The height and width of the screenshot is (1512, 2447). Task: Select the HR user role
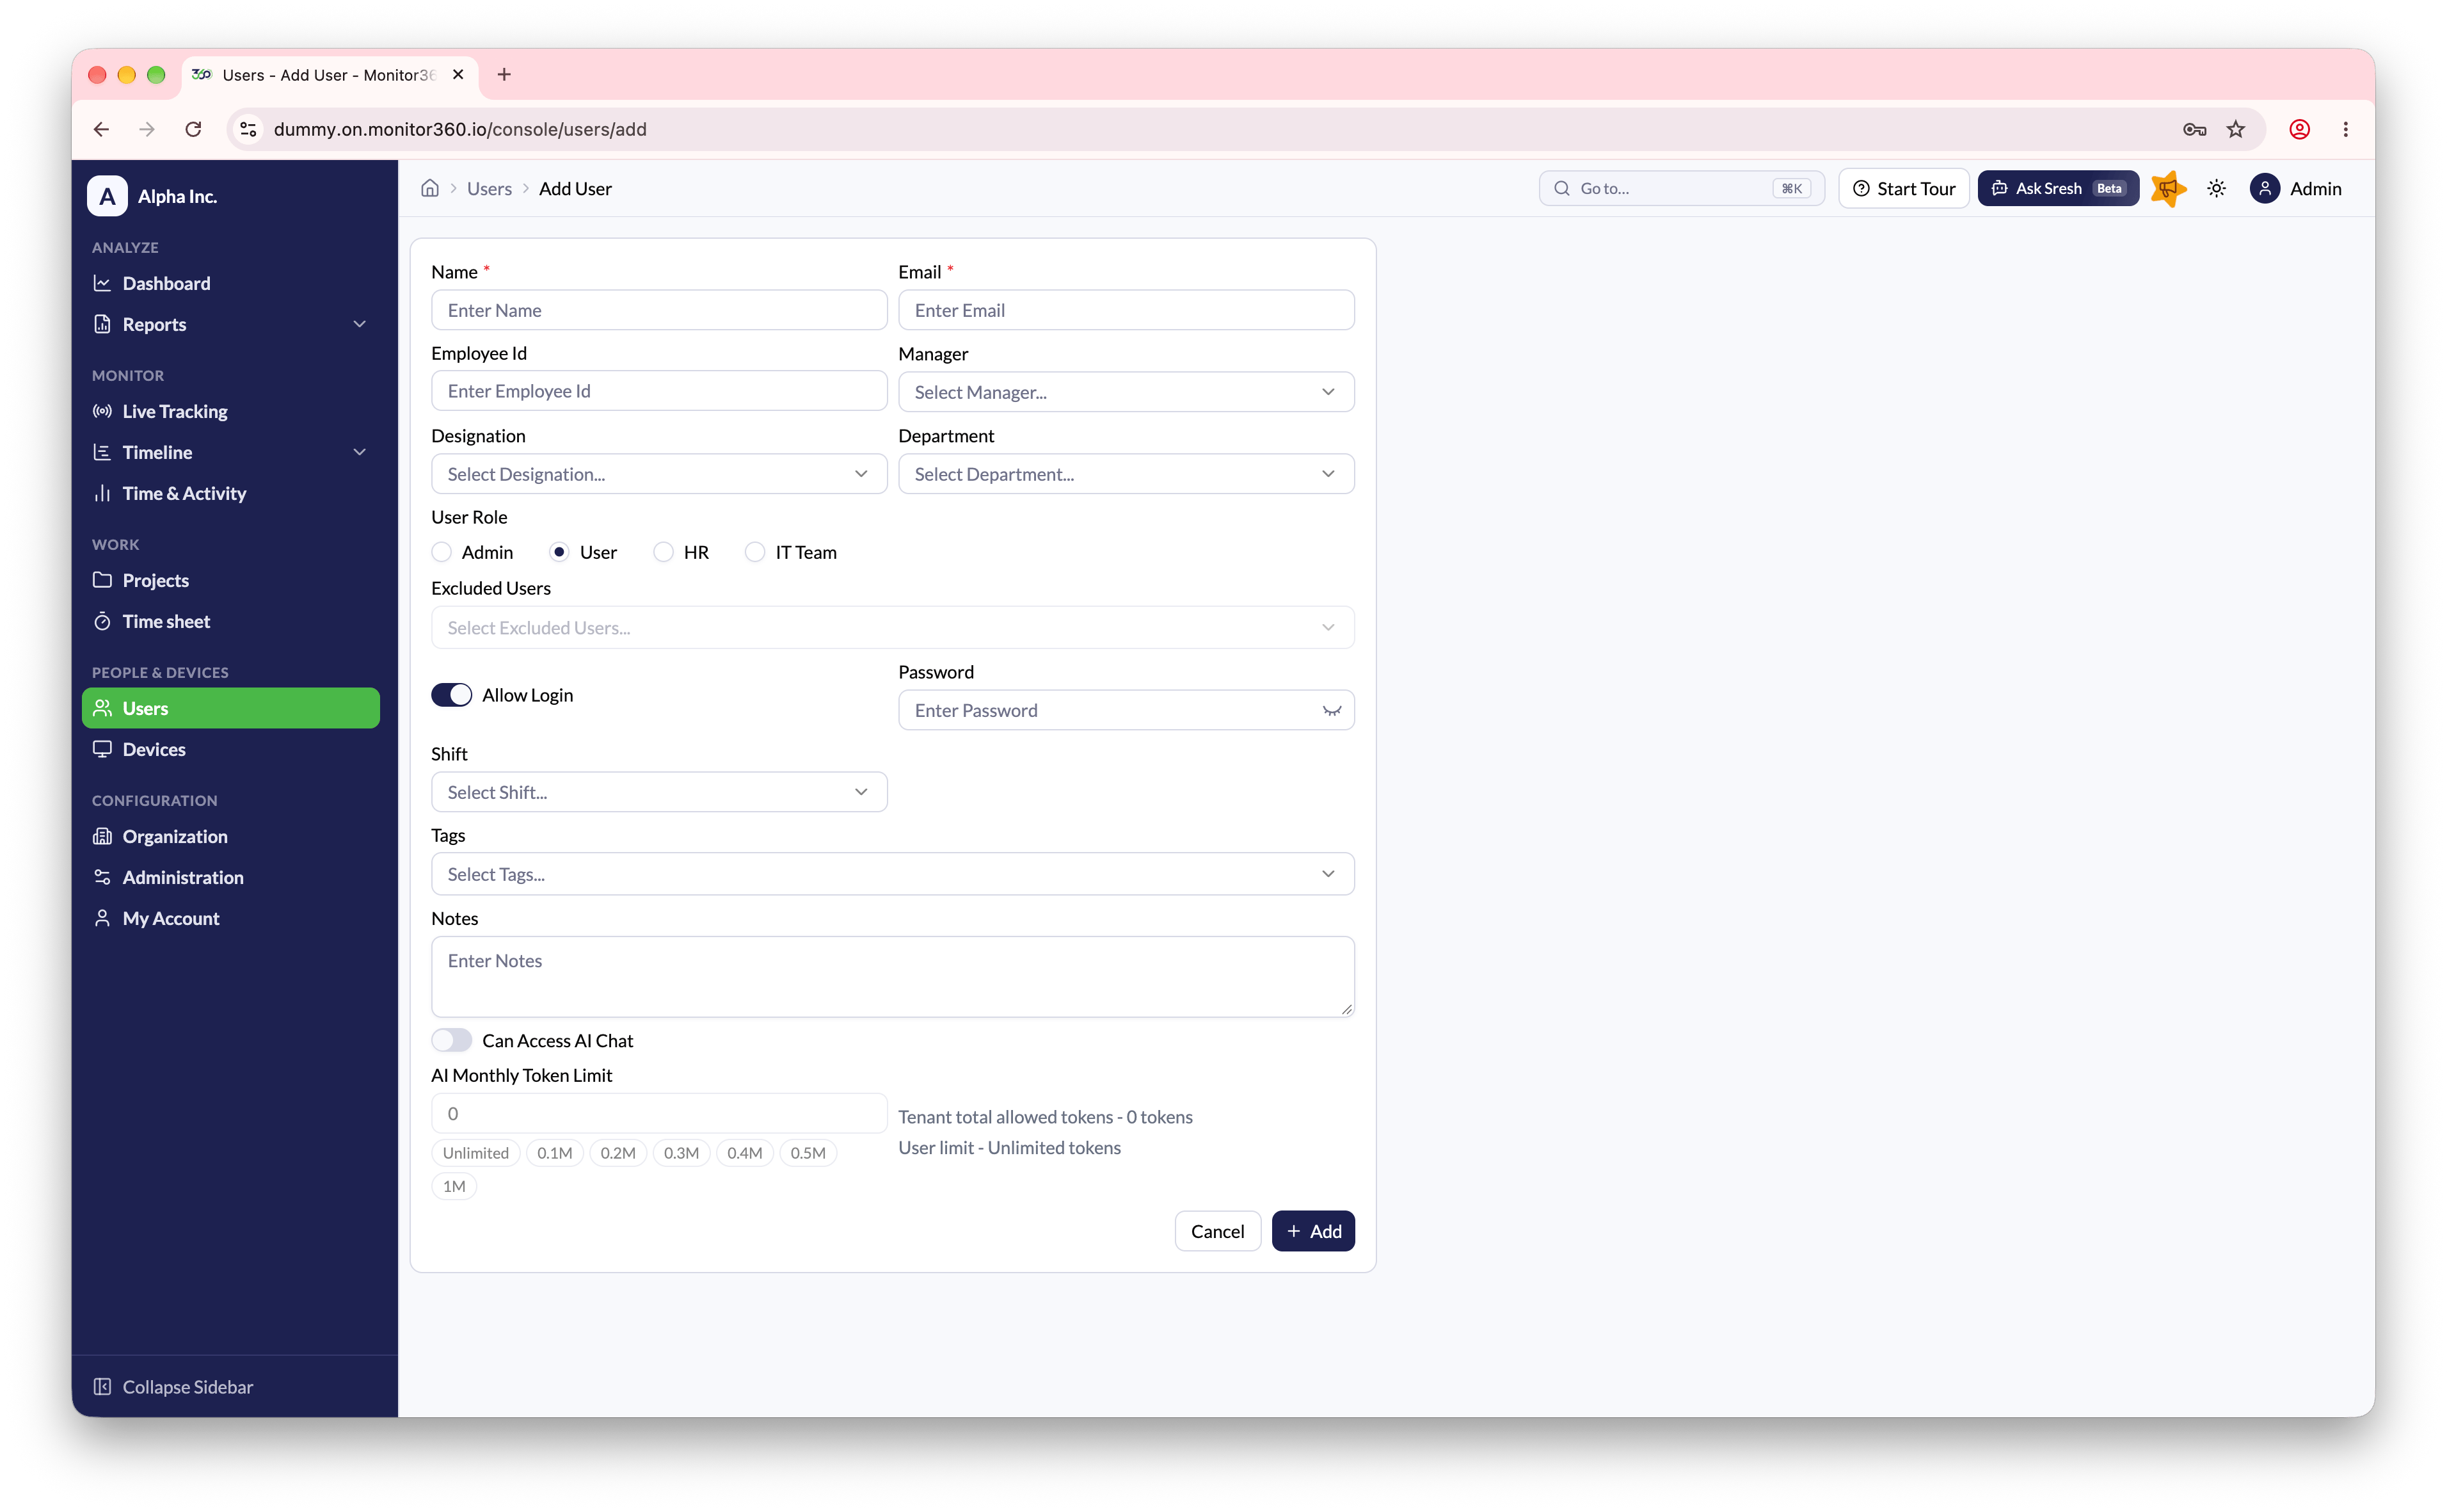[x=664, y=552]
